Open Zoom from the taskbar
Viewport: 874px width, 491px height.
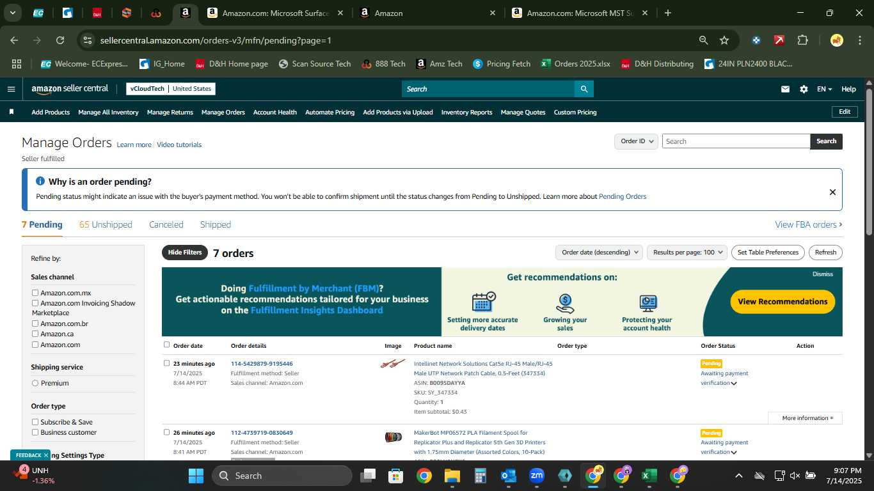point(537,476)
